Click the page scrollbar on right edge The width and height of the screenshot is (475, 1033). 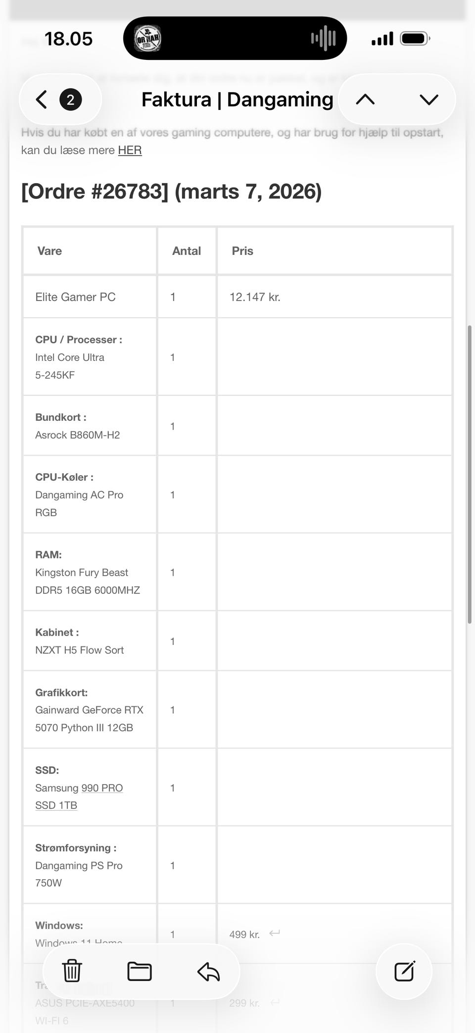pyautogui.click(x=469, y=474)
